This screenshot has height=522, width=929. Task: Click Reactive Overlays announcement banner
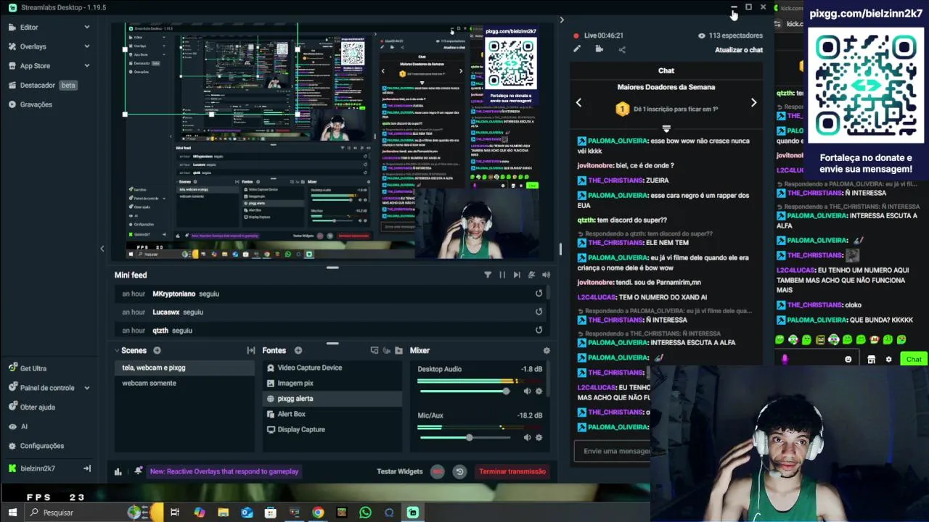click(224, 471)
